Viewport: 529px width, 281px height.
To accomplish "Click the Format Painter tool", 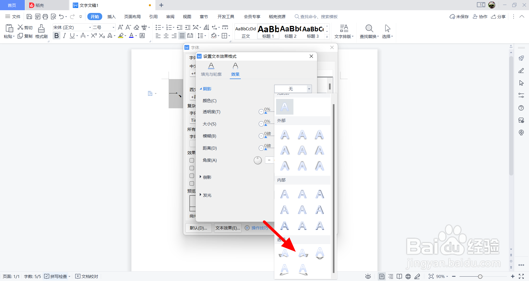I will pos(41,31).
